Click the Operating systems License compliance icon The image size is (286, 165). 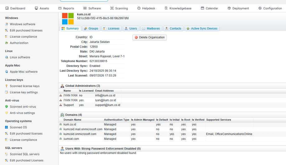pos(7,140)
